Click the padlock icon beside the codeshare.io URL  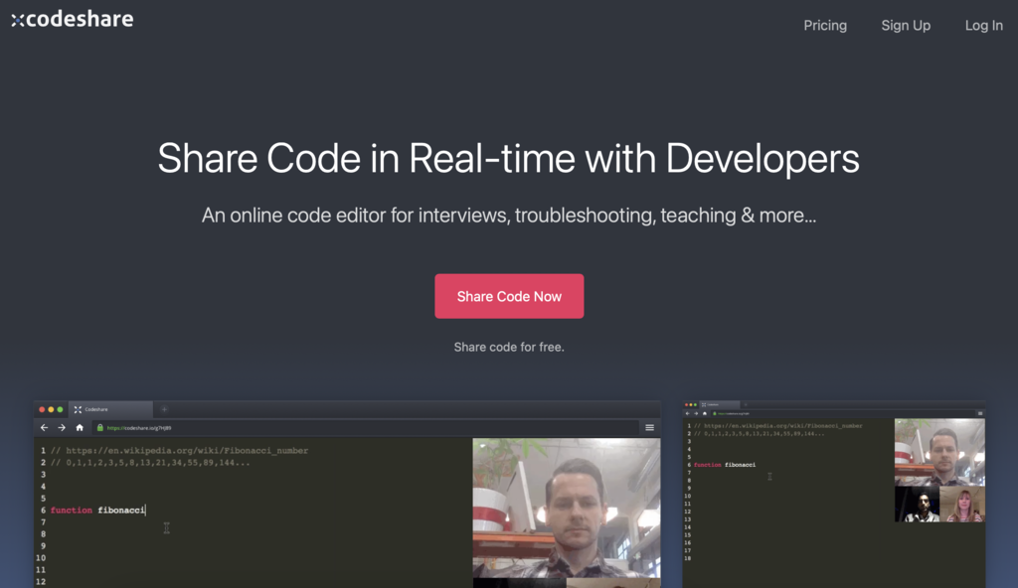click(100, 427)
